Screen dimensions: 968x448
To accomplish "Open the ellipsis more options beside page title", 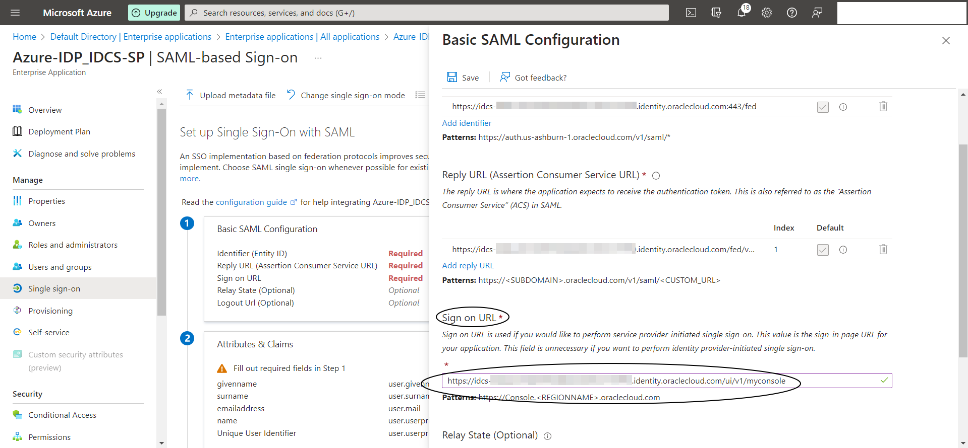I will coord(318,58).
